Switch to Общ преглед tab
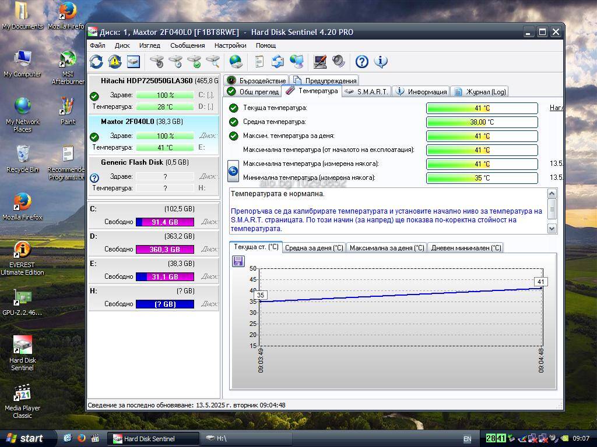 coord(253,91)
